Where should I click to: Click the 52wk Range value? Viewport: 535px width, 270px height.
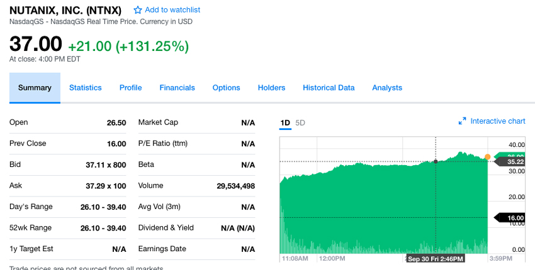tap(103, 228)
